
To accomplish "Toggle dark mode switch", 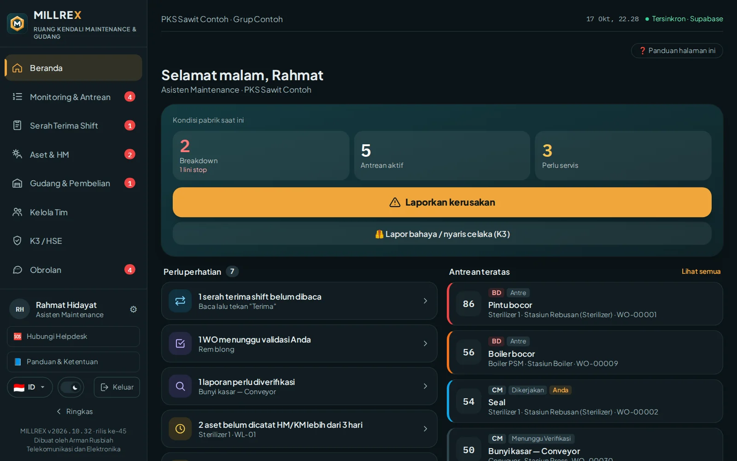I will coord(71,387).
